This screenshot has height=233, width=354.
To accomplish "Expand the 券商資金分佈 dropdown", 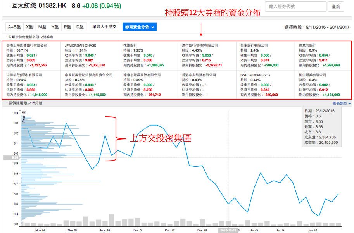I will (140, 27).
